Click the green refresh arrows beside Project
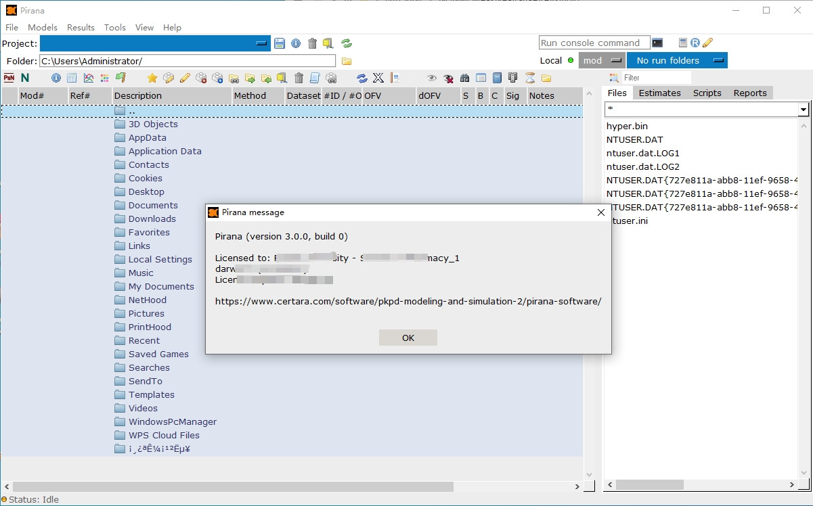Screen dimensions: 813x506 [x=347, y=43]
